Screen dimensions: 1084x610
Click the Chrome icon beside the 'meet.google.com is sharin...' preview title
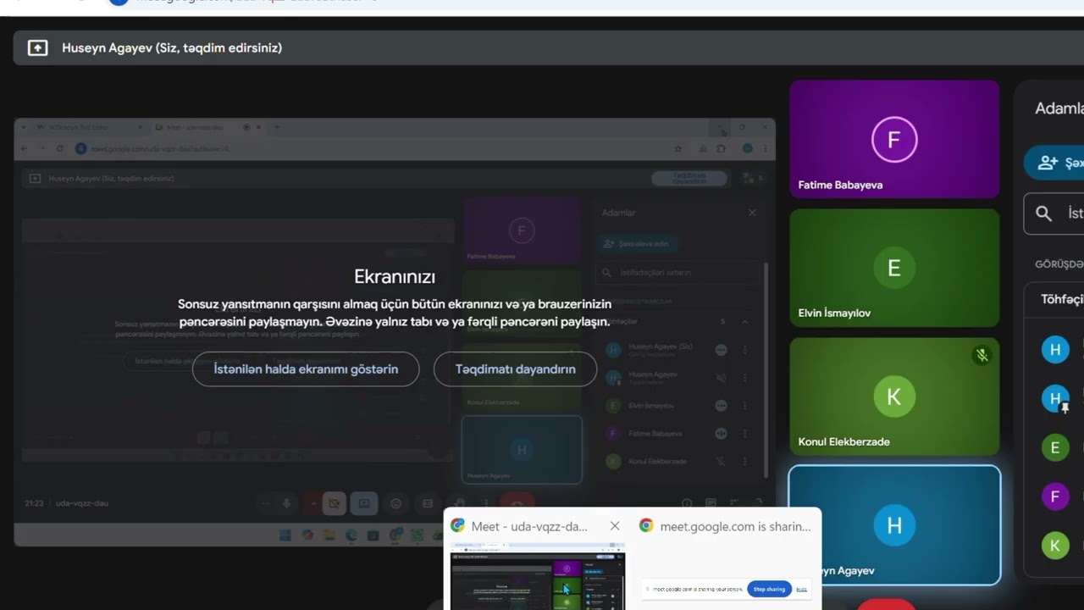(646, 525)
